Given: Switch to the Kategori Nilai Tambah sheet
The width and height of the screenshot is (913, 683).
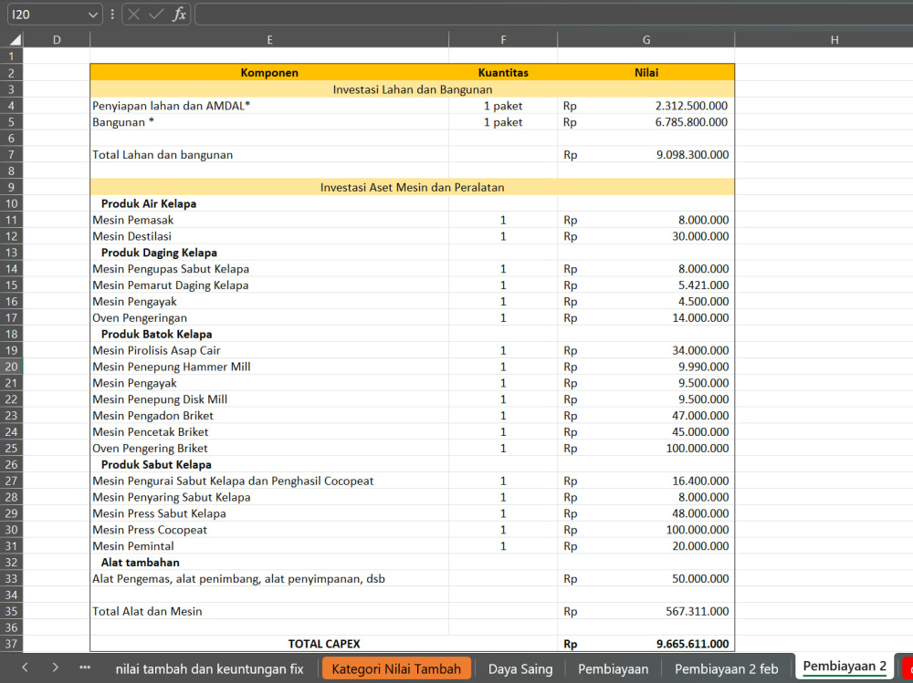Looking at the screenshot, I should coord(396,669).
